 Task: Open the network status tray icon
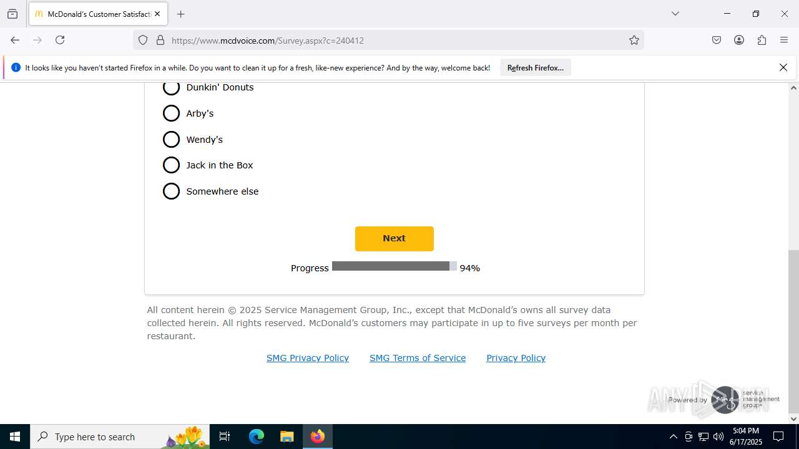[x=703, y=437]
